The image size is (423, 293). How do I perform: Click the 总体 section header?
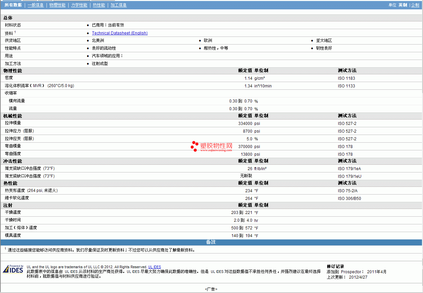click(x=8, y=18)
